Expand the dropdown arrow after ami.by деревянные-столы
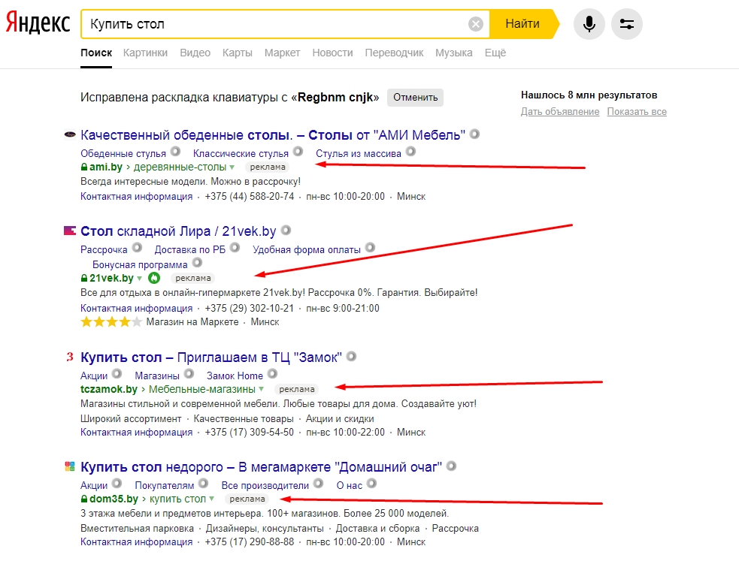Viewport: 739px width, 561px height. coord(232,167)
